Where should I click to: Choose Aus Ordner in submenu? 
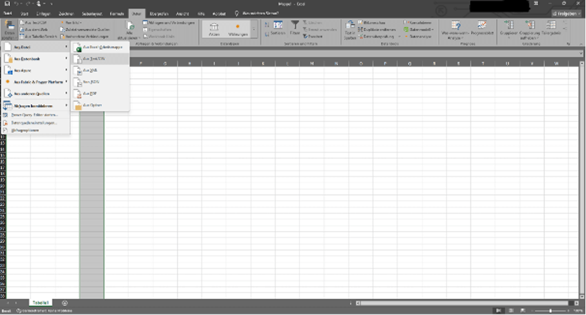tap(100, 105)
